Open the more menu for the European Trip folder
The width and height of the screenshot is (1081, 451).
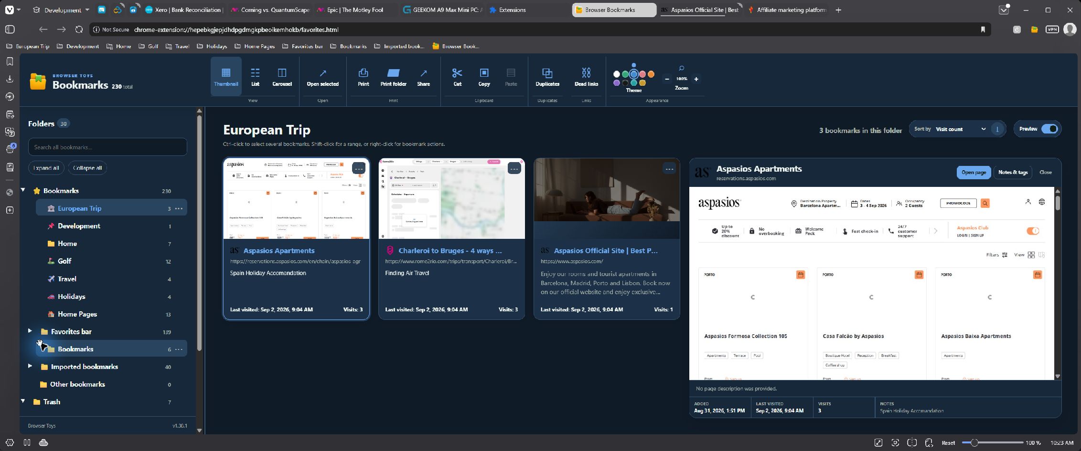pyautogui.click(x=179, y=208)
